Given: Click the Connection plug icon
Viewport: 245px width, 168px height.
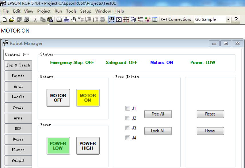Looking at the screenshot, I should [164, 19].
